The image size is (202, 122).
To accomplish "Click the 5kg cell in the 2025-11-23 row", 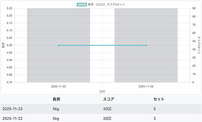I will (x=56, y=109).
